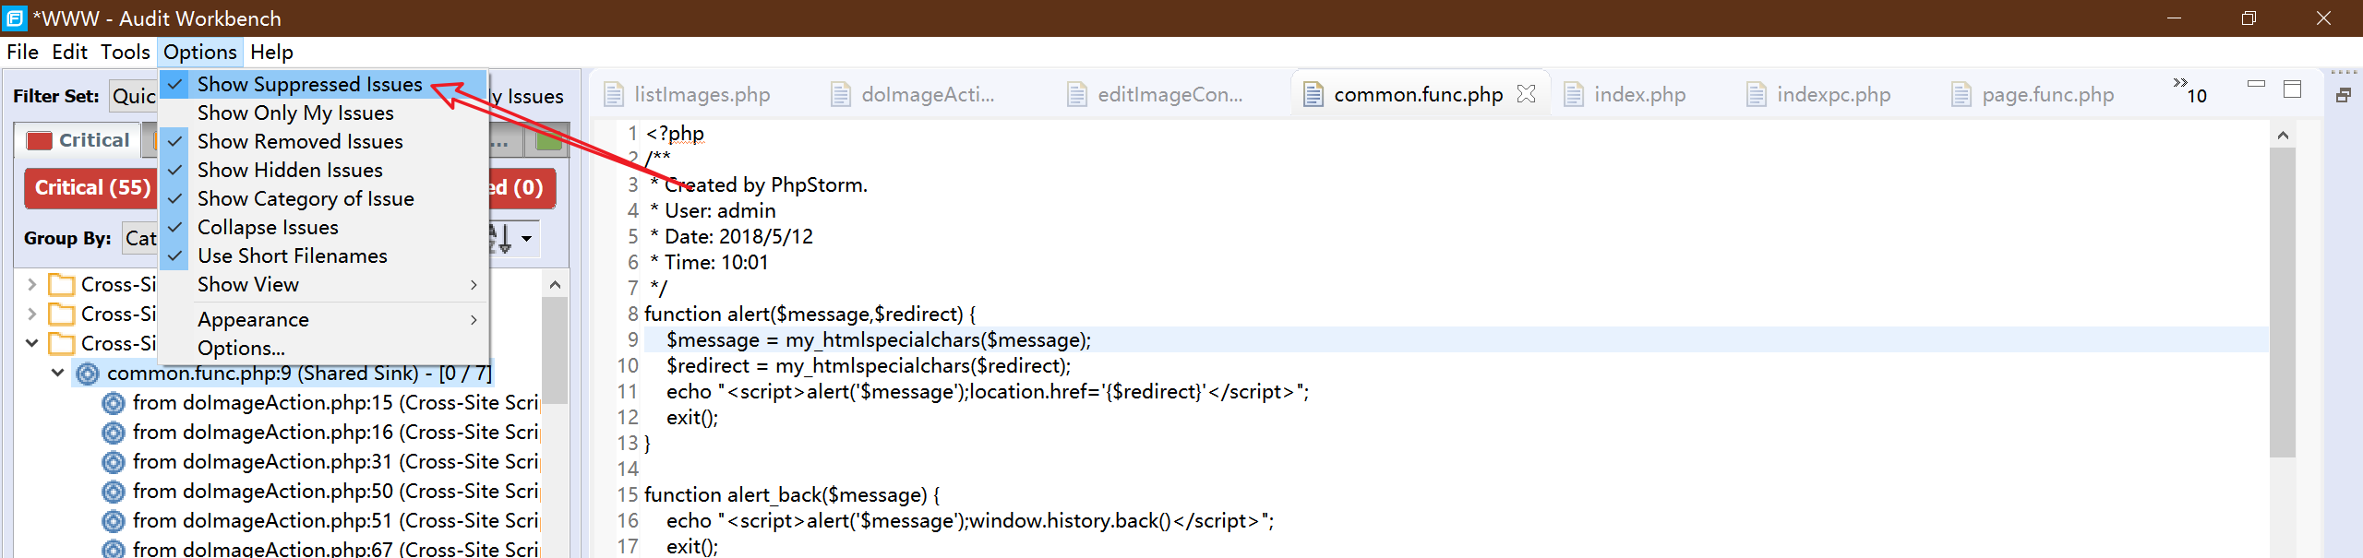The image size is (2363, 558).
Task: Click the listImages.php tab file icon
Action: [613, 94]
